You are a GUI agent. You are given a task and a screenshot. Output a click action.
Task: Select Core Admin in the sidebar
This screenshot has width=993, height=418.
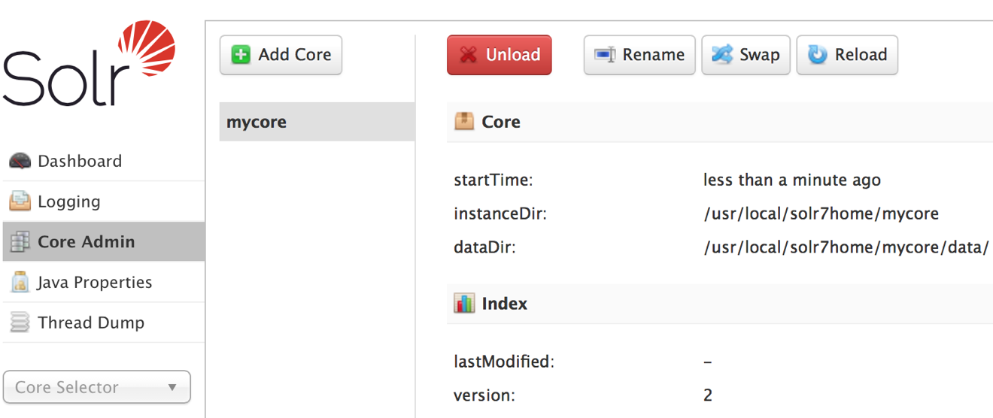click(x=104, y=242)
